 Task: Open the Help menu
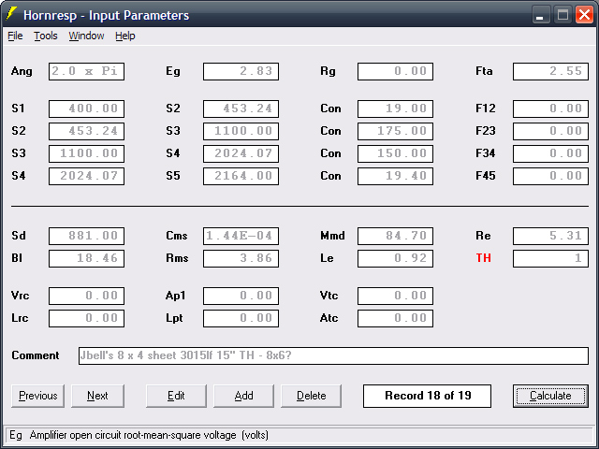pyautogui.click(x=125, y=36)
